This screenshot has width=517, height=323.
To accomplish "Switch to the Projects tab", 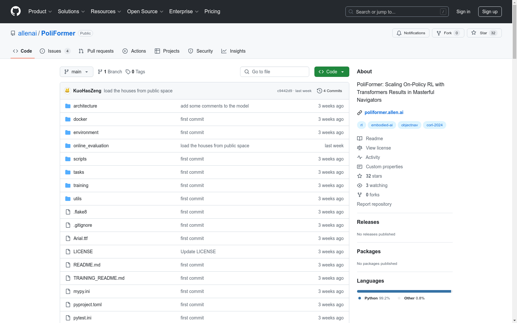I will point(167,51).
